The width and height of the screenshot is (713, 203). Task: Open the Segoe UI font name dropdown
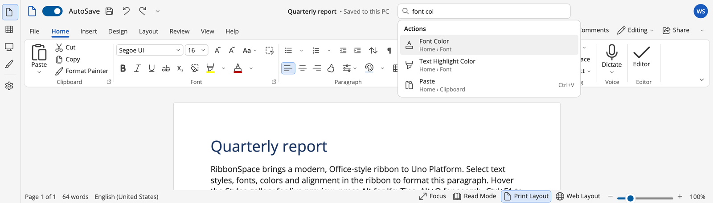pyautogui.click(x=150, y=50)
